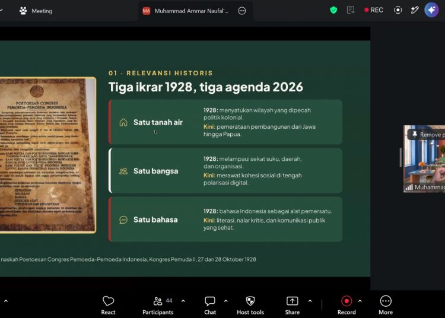Click the Share screen button
445x318 pixels.
coord(293,305)
